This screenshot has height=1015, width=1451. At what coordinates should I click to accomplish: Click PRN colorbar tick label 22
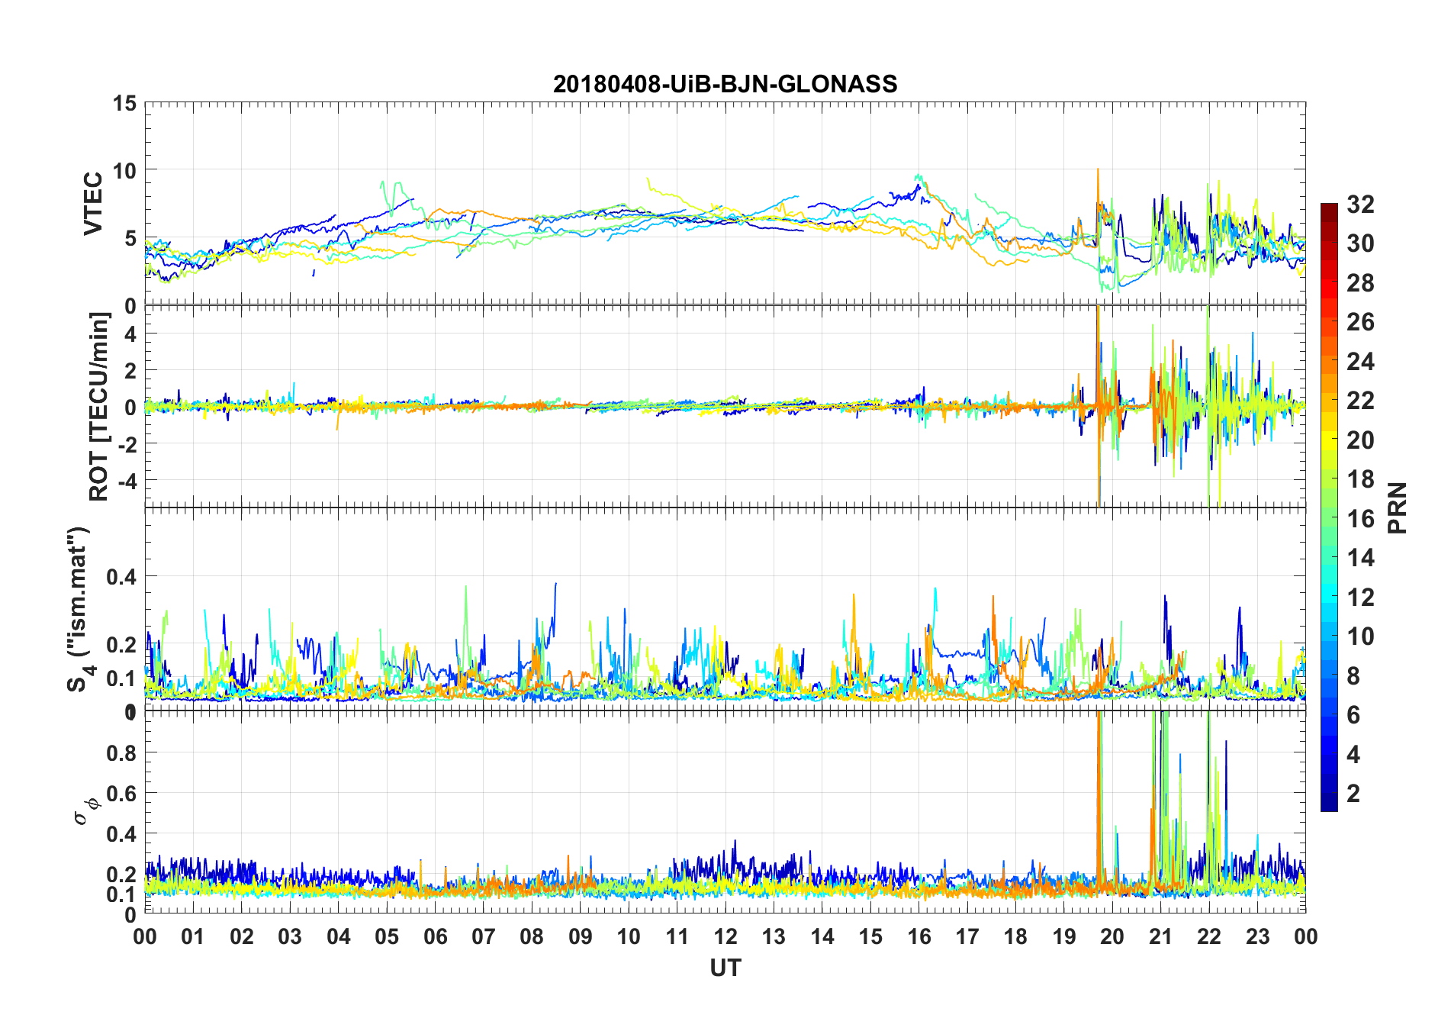(1360, 400)
